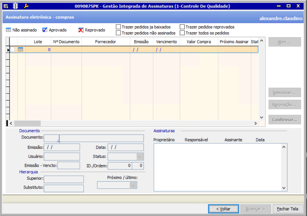Go back with the < Voltar button
Viewport: 307px width, 216px height.
(x=223, y=209)
